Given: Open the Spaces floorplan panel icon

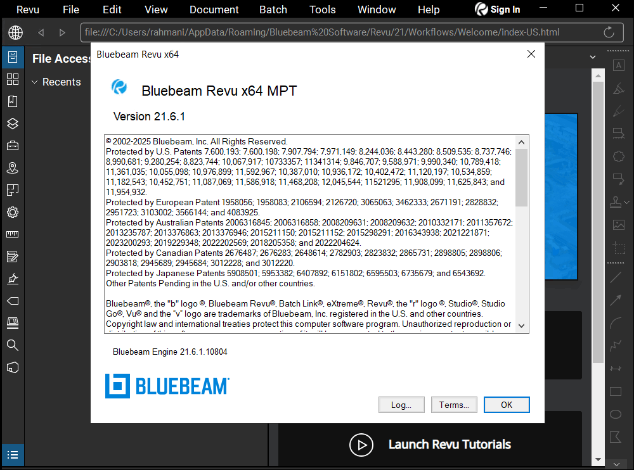Looking at the screenshot, I should (x=13, y=190).
